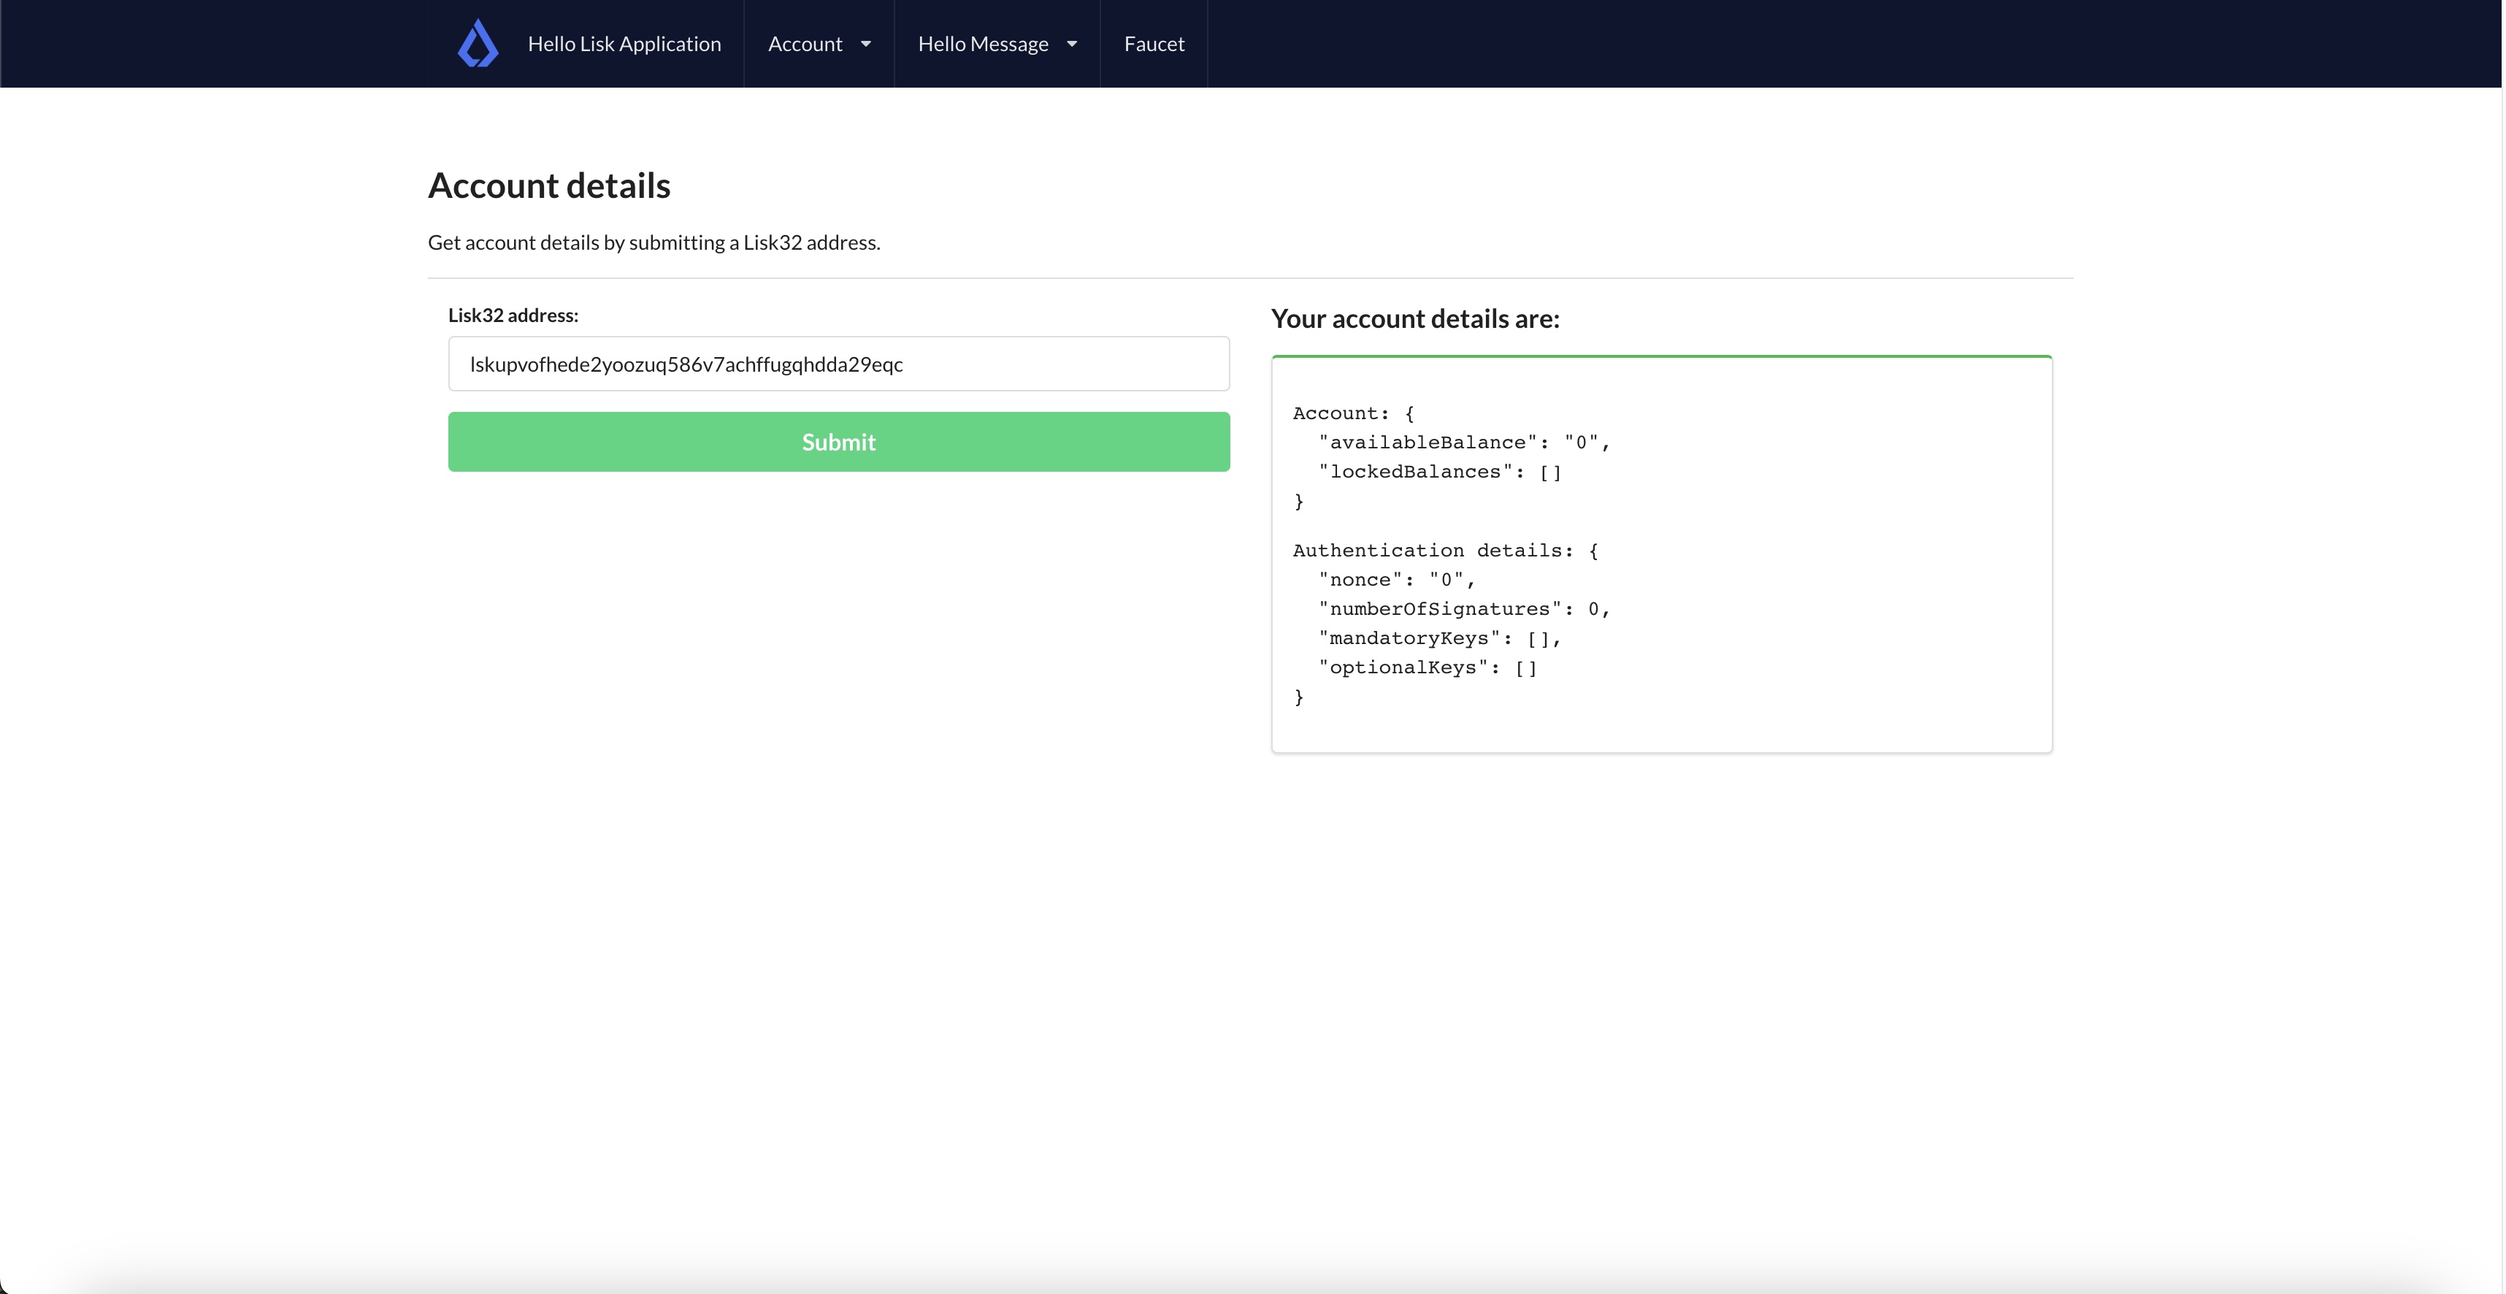Focus the Lisk32 address input field
The image size is (2506, 1294).
[838, 364]
